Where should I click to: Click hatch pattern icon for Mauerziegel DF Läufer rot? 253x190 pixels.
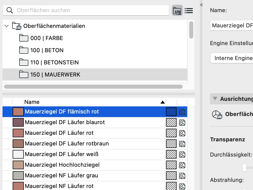171,133
